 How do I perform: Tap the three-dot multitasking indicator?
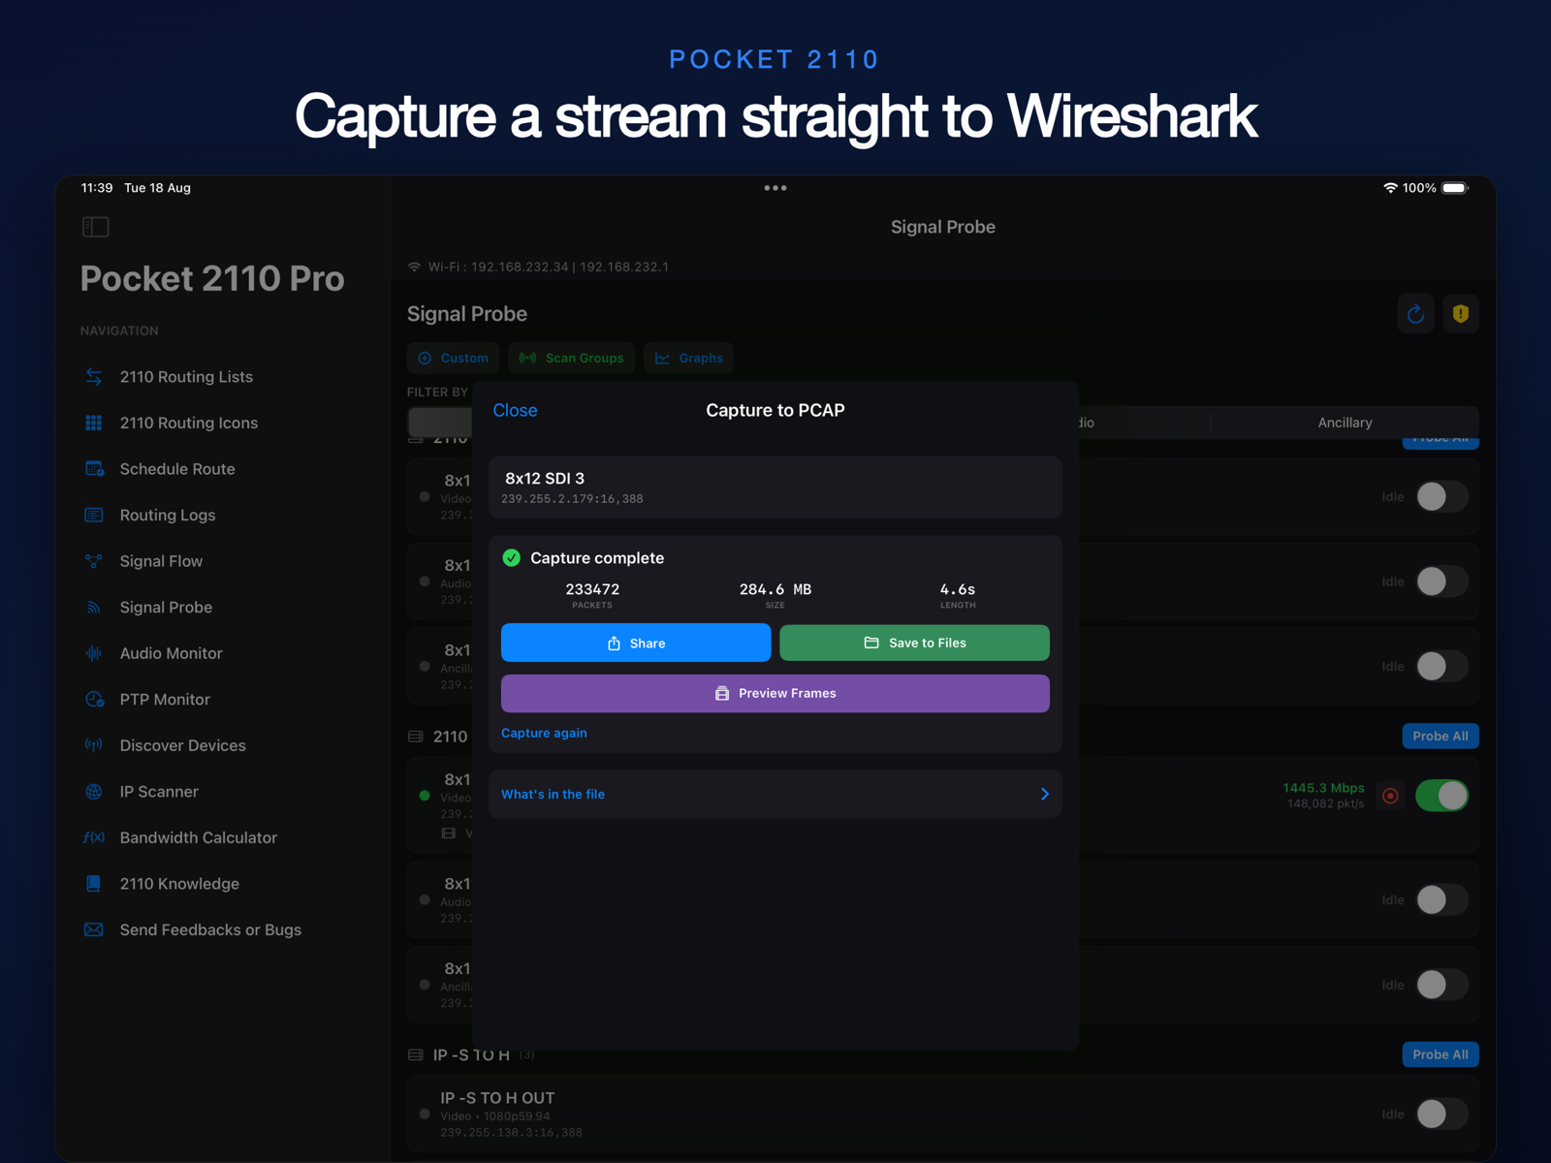coord(775,188)
